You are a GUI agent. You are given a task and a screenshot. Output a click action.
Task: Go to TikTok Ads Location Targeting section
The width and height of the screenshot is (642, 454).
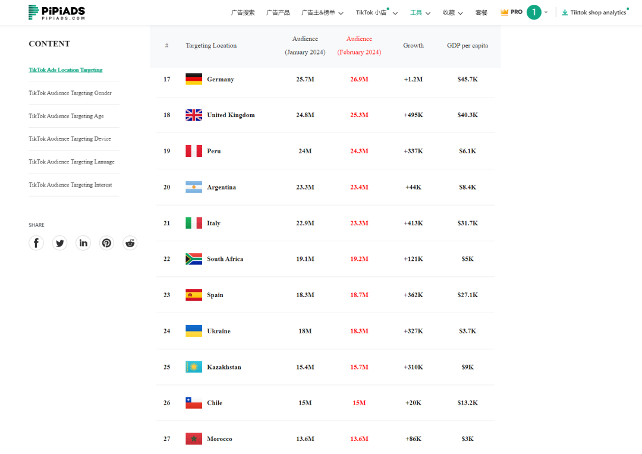coord(65,70)
